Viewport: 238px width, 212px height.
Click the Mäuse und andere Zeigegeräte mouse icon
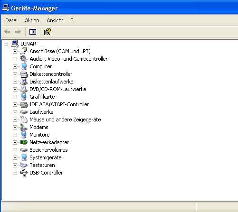pos(24,120)
